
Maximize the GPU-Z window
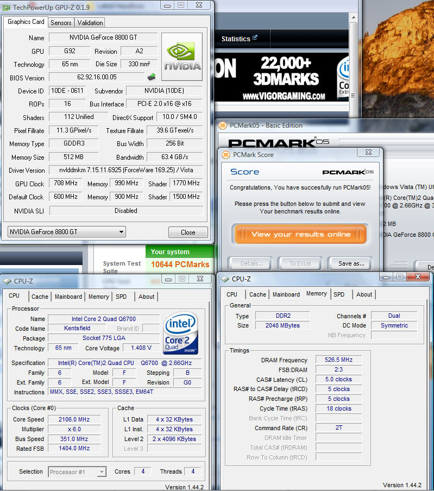181,5
